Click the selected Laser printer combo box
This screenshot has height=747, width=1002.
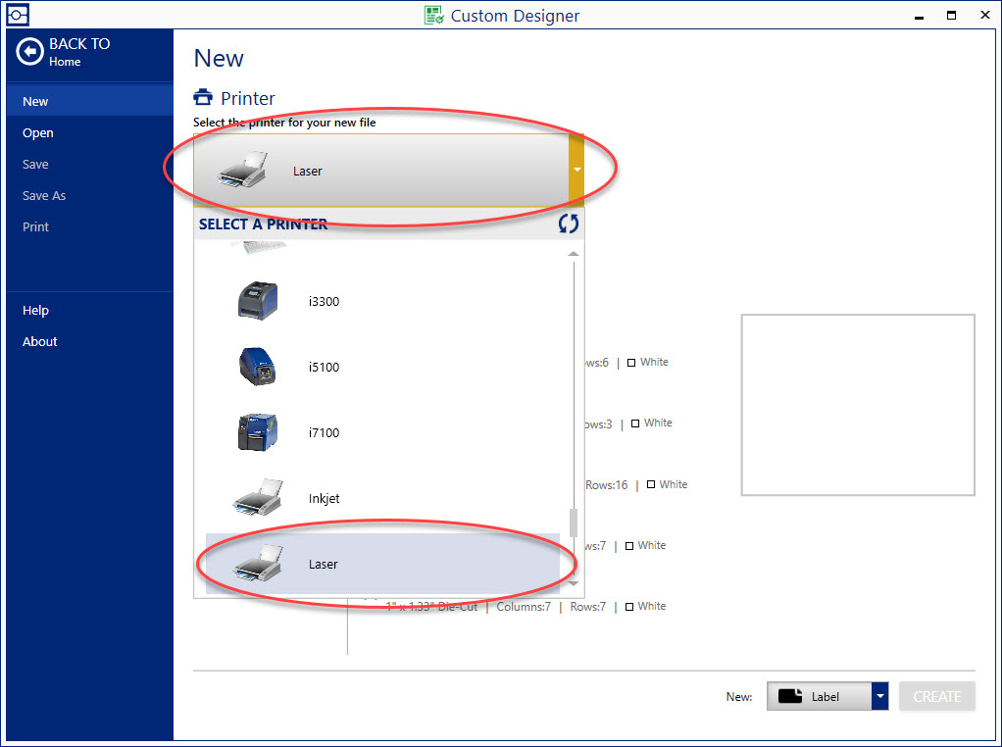point(380,171)
